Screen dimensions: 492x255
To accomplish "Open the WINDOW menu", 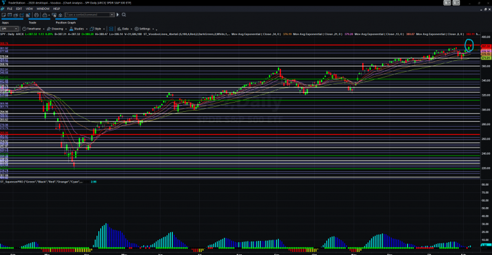I will coord(43,9).
